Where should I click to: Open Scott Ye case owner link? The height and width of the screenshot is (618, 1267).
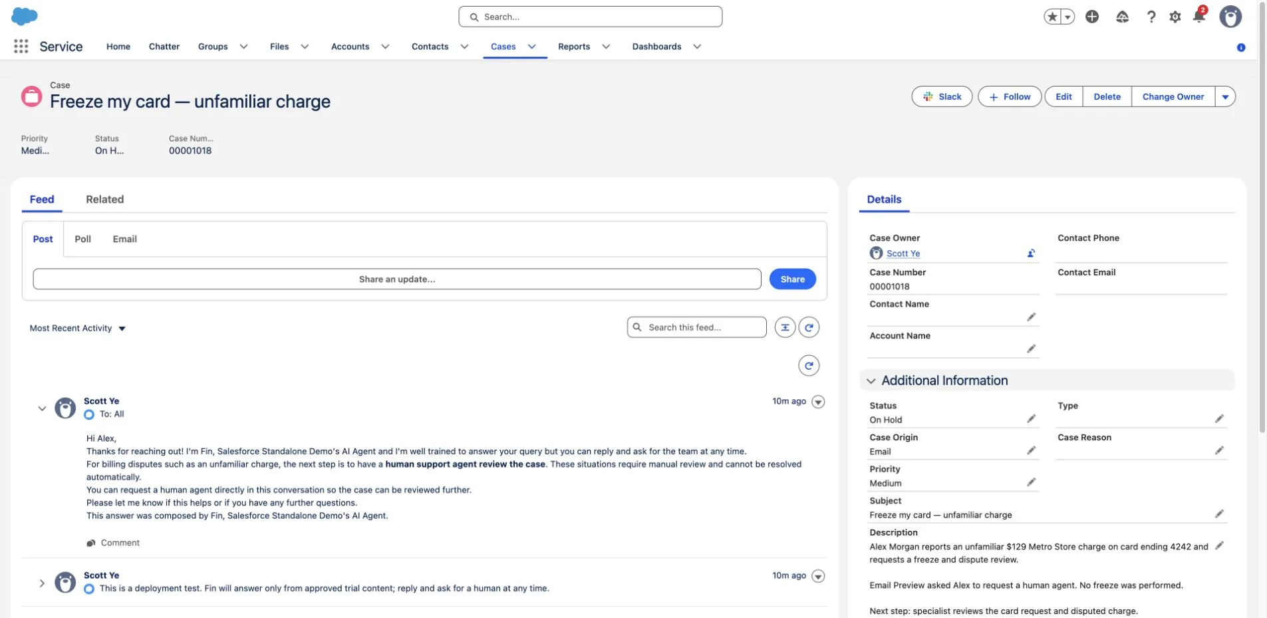coord(903,253)
